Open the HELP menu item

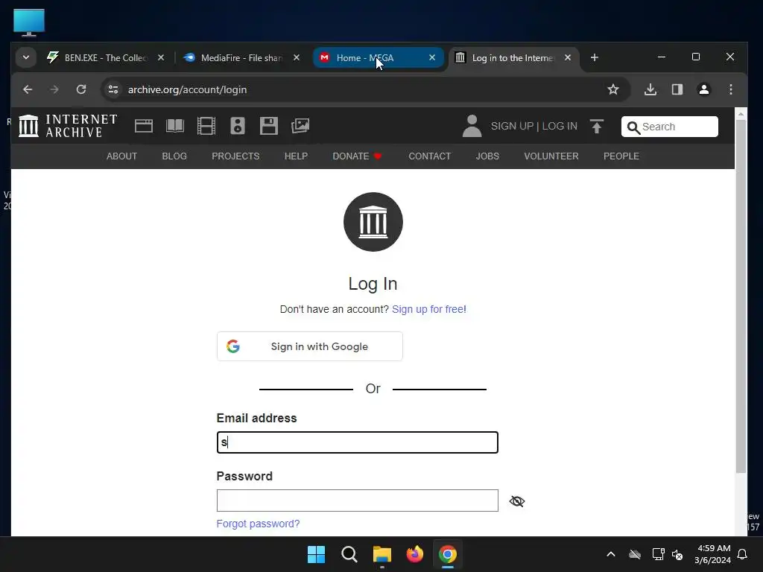296,156
